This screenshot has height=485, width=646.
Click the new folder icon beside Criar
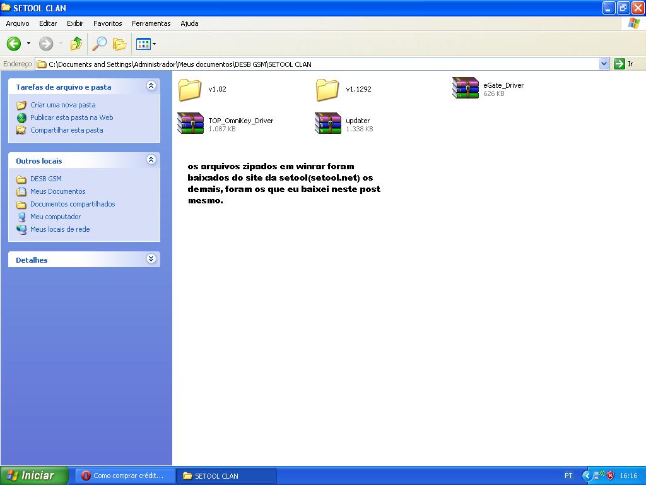21,105
